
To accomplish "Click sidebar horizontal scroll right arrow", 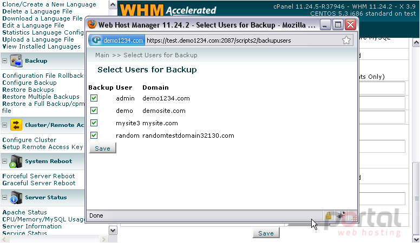I will tap(103, 239).
